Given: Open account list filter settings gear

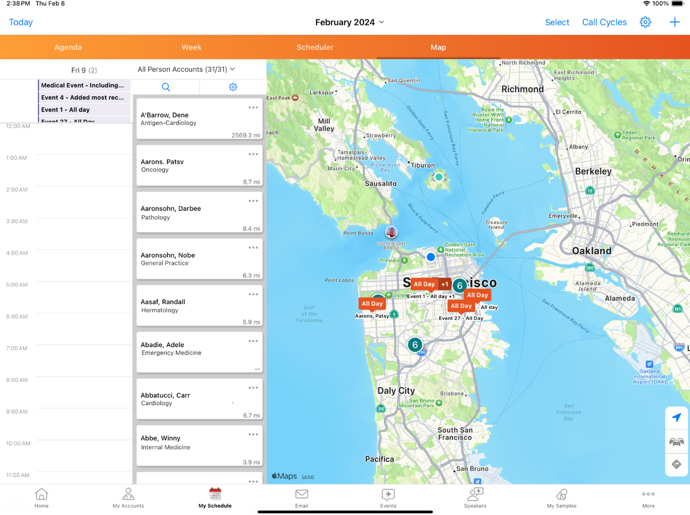Looking at the screenshot, I should pos(233,87).
